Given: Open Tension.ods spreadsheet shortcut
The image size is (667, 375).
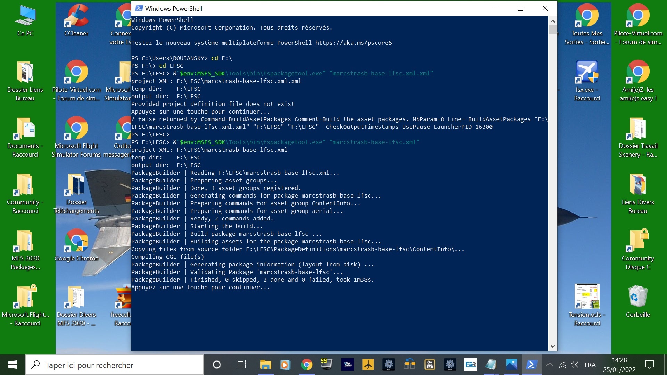Looking at the screenshot, I should (x=587, y=297).
